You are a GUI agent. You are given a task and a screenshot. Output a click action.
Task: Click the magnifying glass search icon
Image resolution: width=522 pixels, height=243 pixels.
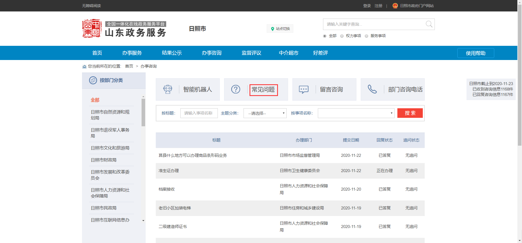(429, 24)
